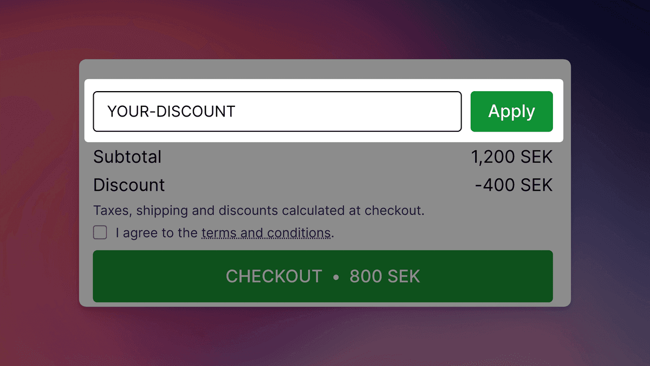This screenshot has width=650, height=366.
Task: Follow the underlined terms and conditions hyperlink
Action: pyautogui.click(x=265, y=232)
